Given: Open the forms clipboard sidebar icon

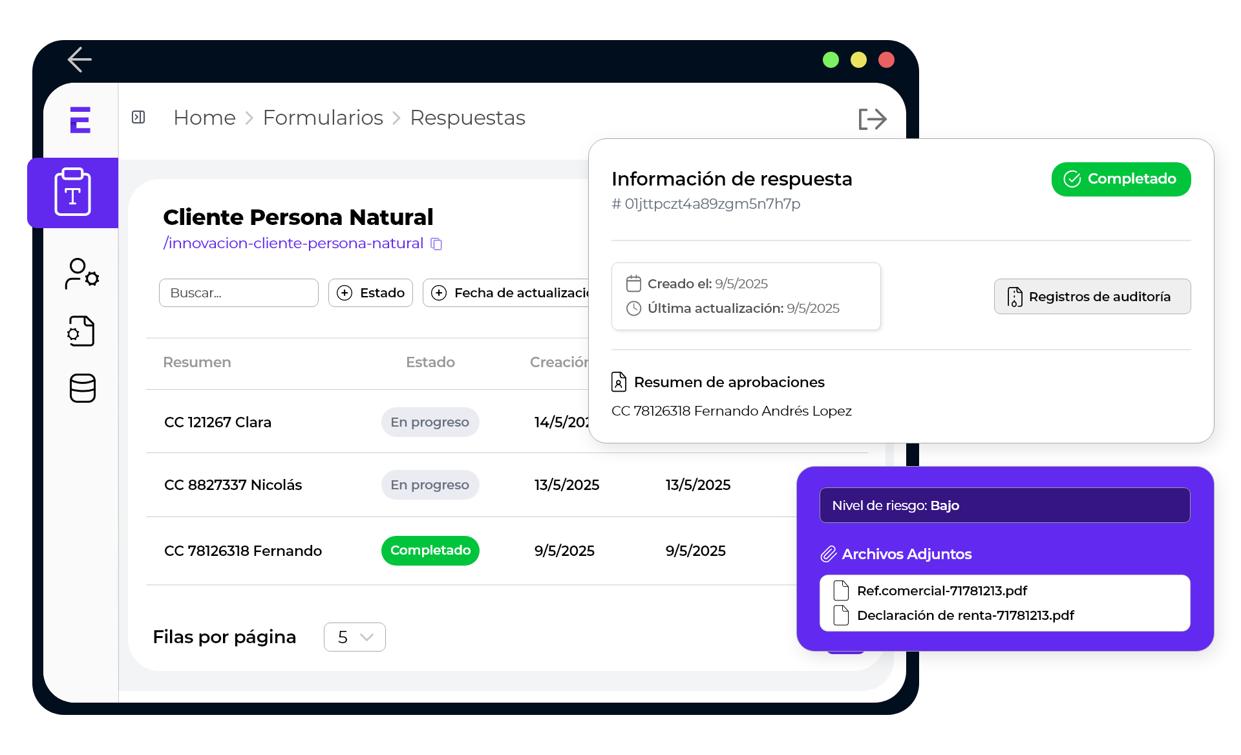Looking at the screenshot, I should [72, 192].
